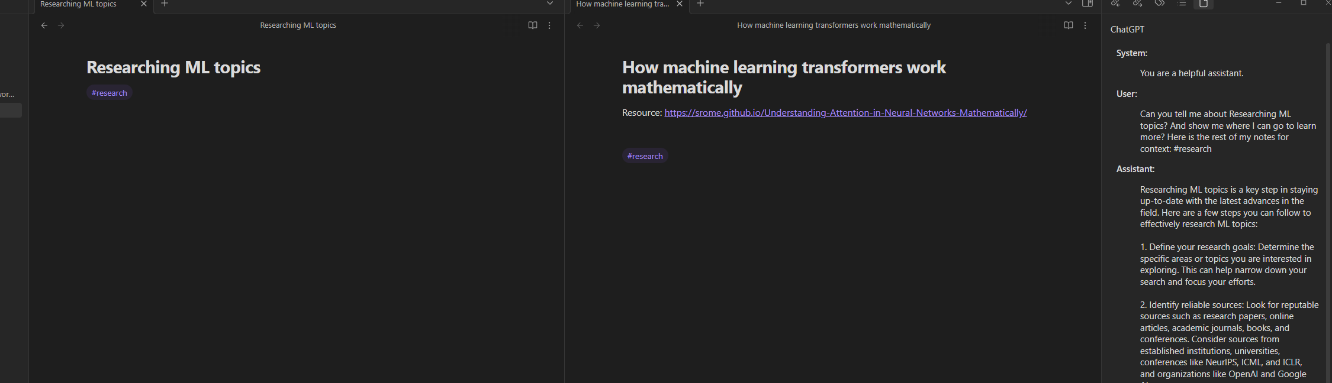Open more options in transformers note pane
Image resolution: width=1332 pixels, height=383 pixels.
click(x=1085, y=25)
